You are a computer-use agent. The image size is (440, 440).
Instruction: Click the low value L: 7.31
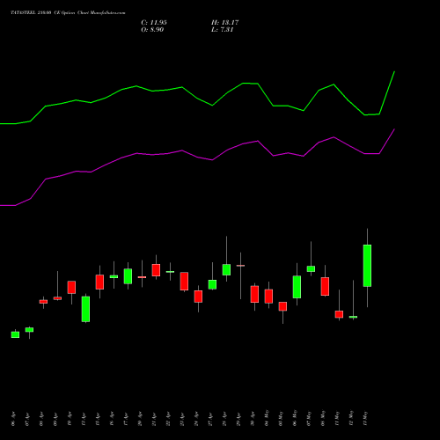pyautogui.click(x=222, y=30)
